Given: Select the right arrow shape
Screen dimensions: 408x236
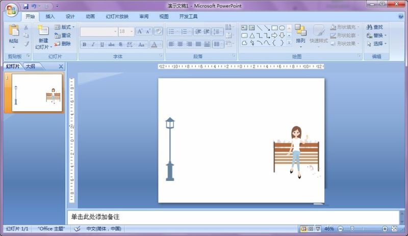Looking at the screenshot, I should click(274, 35).
